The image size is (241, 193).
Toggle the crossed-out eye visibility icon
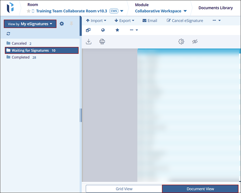pos(195,41)
